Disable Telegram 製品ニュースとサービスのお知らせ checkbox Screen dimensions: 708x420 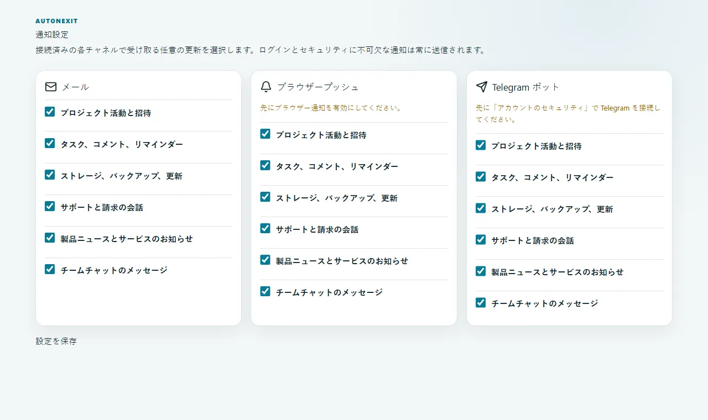(x=481, y=271)
